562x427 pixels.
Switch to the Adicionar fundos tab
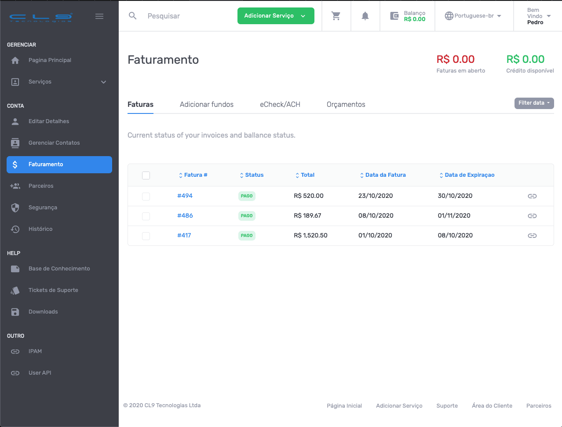pyautogui.click(x=207, y=104)
